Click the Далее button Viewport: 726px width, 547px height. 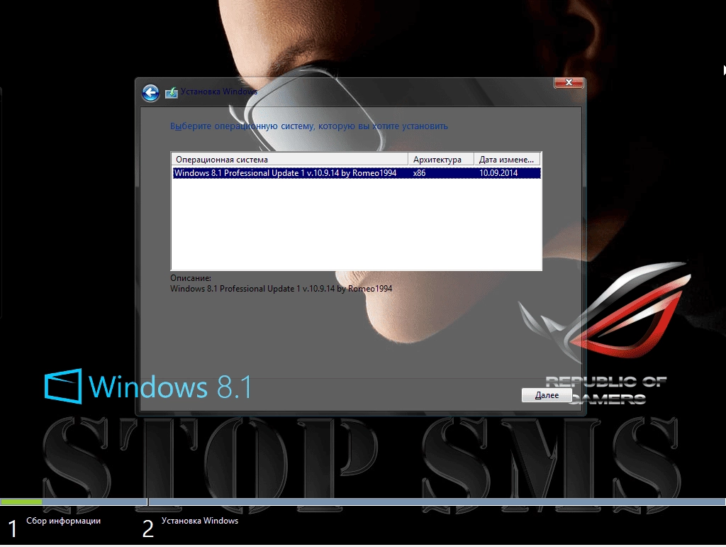click(x=547, y=395)
